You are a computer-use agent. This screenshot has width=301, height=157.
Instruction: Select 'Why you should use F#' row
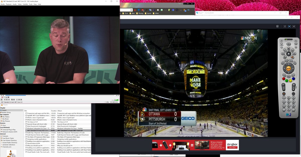coord(58,145)
